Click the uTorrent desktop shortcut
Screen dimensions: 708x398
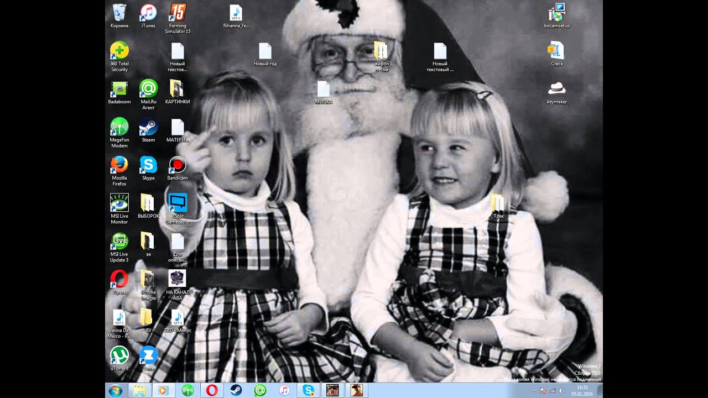pyautogui.click(x=119, y=359)
